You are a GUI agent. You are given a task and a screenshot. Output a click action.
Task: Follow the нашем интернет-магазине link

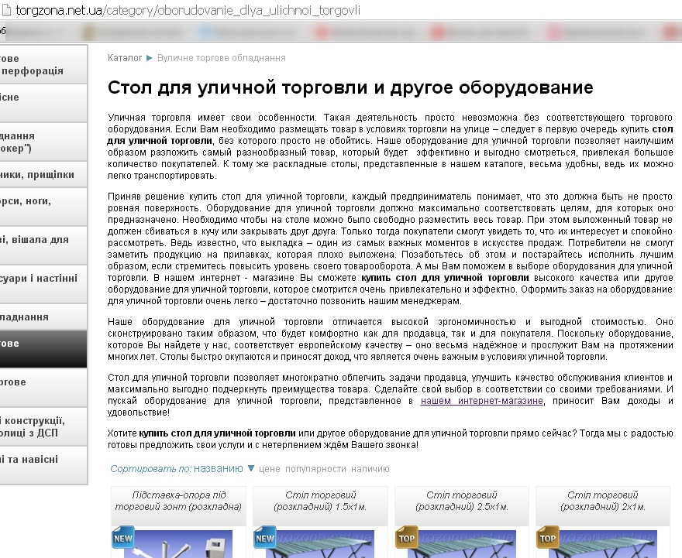482,401
